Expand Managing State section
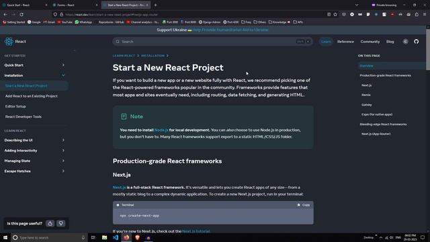430x242 pixels. click(63, 161)
